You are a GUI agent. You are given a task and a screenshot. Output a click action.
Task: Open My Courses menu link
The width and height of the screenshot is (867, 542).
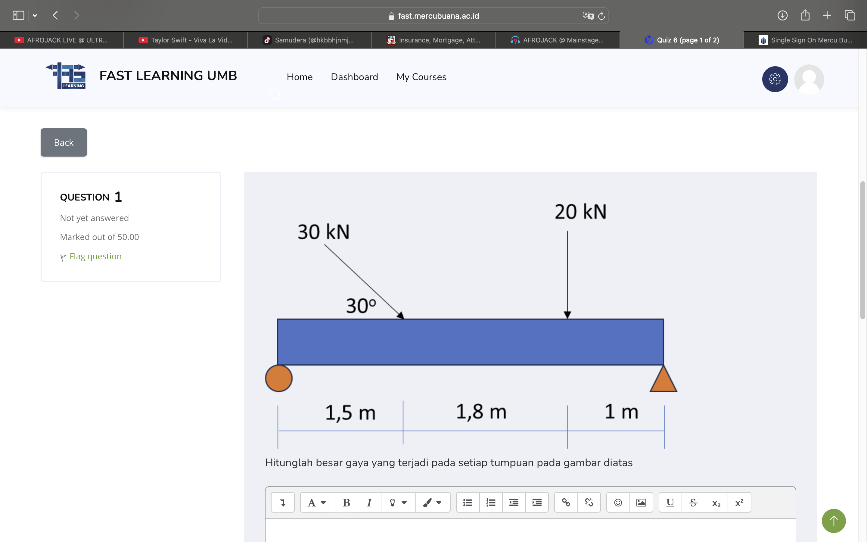pyautogui.click(x=421, y=77)
